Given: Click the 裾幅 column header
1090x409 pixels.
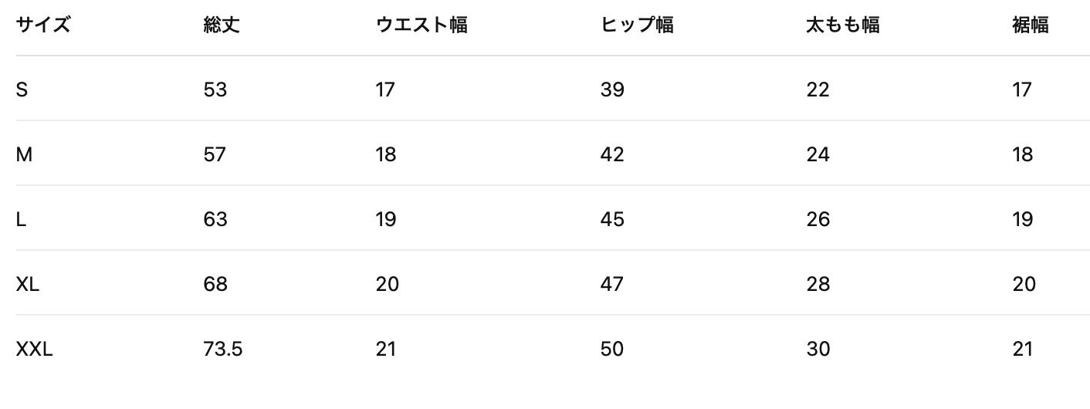Looking at the screenshot, I should click(1030, 25).
